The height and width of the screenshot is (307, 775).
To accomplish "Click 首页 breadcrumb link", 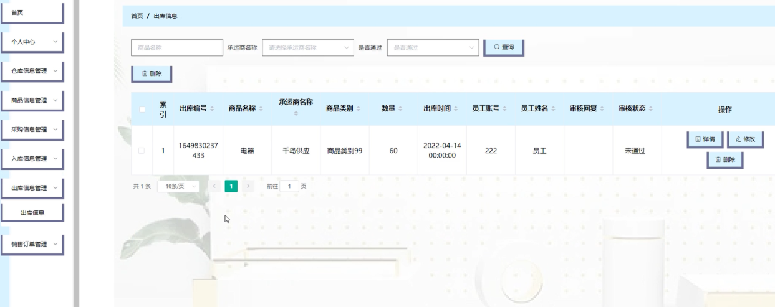I will [x=137, y=16].
